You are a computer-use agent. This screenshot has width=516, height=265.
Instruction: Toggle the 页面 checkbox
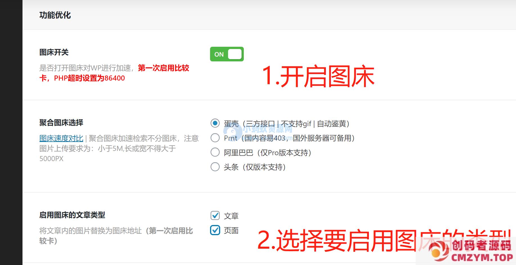215,230
